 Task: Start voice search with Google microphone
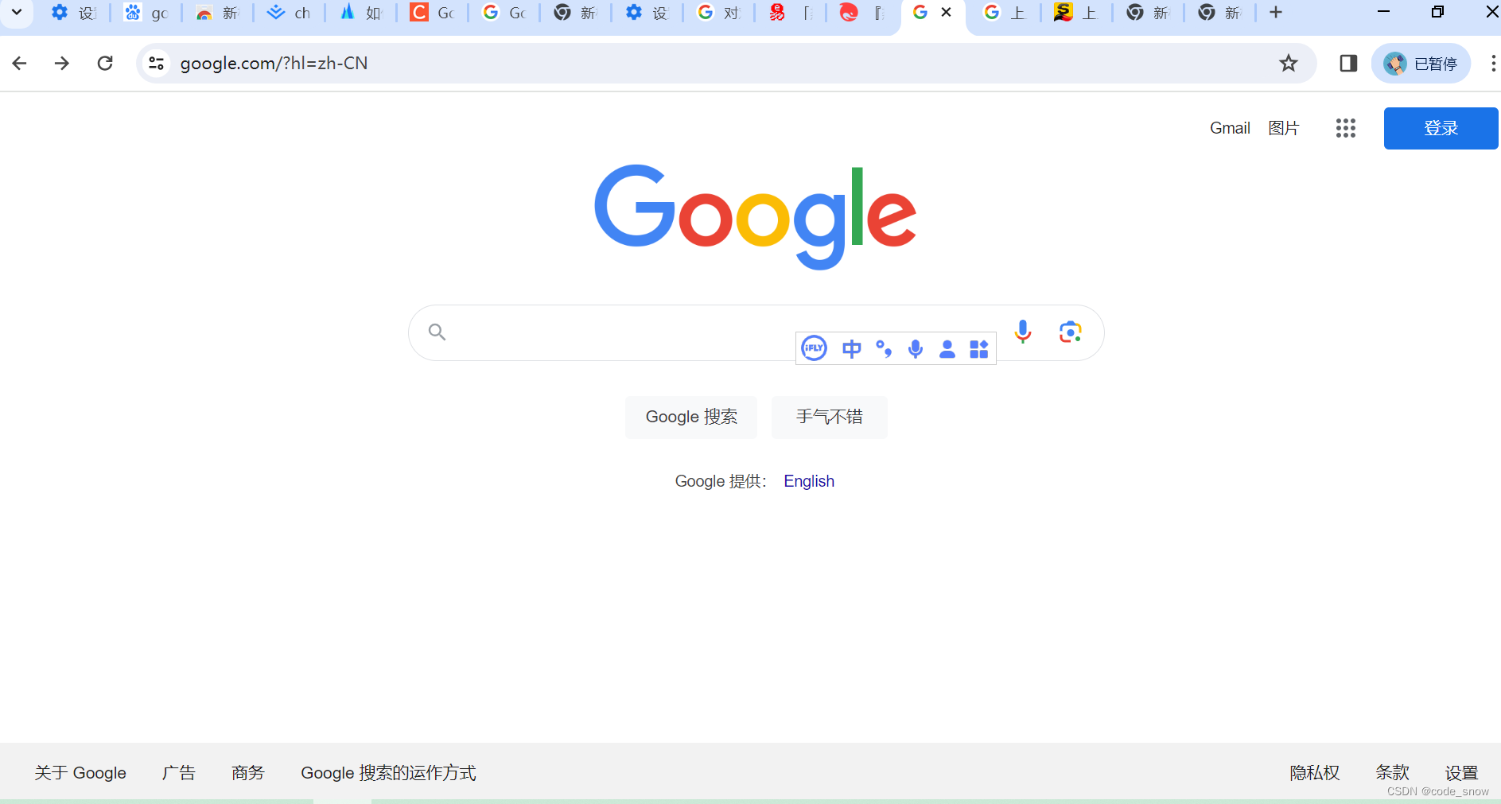click(1023, 332)
